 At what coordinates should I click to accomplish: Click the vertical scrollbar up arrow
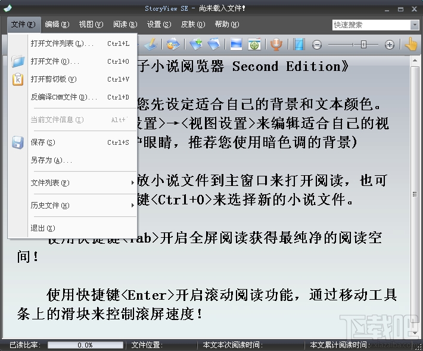pos(415,60)
